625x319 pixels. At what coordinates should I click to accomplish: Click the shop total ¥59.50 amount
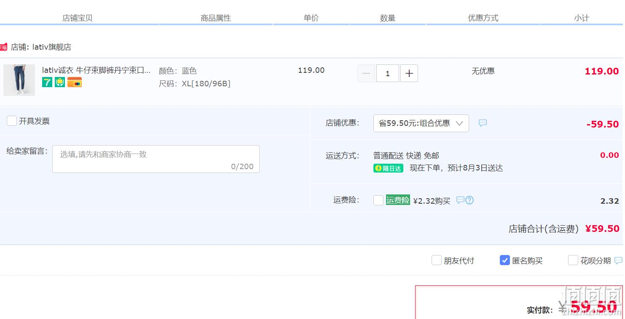coord(602,229)
